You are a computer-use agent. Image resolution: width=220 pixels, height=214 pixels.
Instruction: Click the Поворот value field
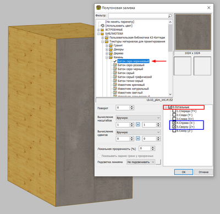pos(123,108)
